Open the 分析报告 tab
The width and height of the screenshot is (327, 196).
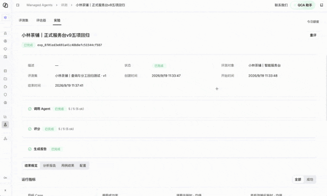coord(50,165)
